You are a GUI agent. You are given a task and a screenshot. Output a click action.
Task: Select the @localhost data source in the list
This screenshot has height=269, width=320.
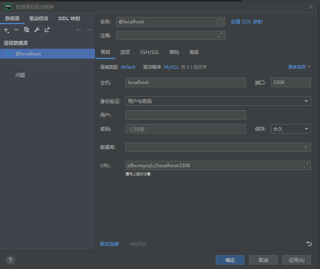(48, 53)
